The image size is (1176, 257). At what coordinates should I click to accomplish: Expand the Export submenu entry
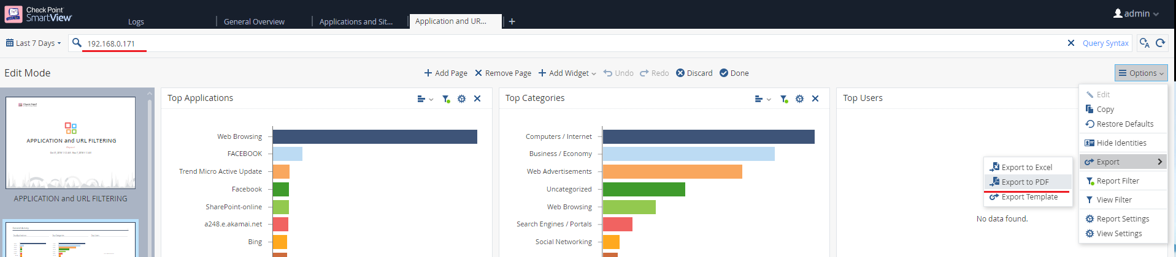point(1123,162)
